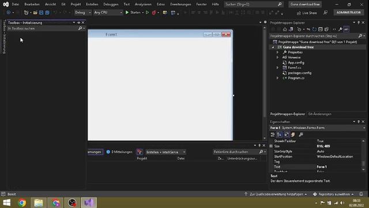This screenshot has height=208, width=369.
Task: Open the Bearbeiten menu
Action: pos(32,4)
